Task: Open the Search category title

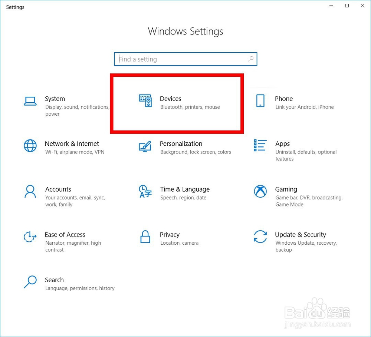Action: [x=54, y=280]
